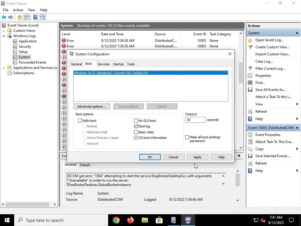Switch to the Services tab
The image size is (301, 226).
103,64
